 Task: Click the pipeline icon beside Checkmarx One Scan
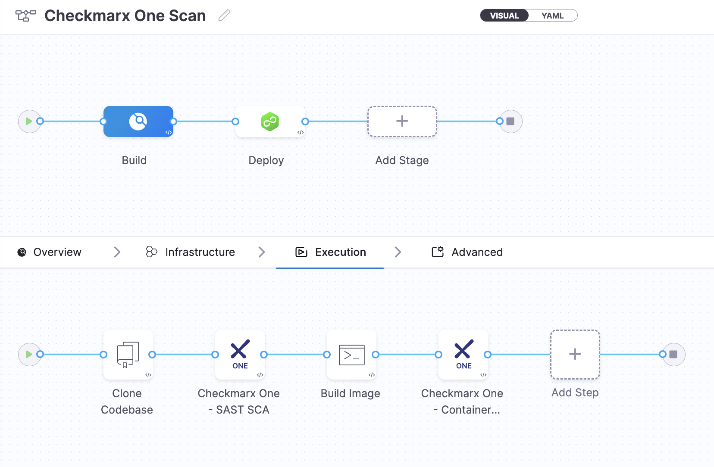[x=26, y=16]
